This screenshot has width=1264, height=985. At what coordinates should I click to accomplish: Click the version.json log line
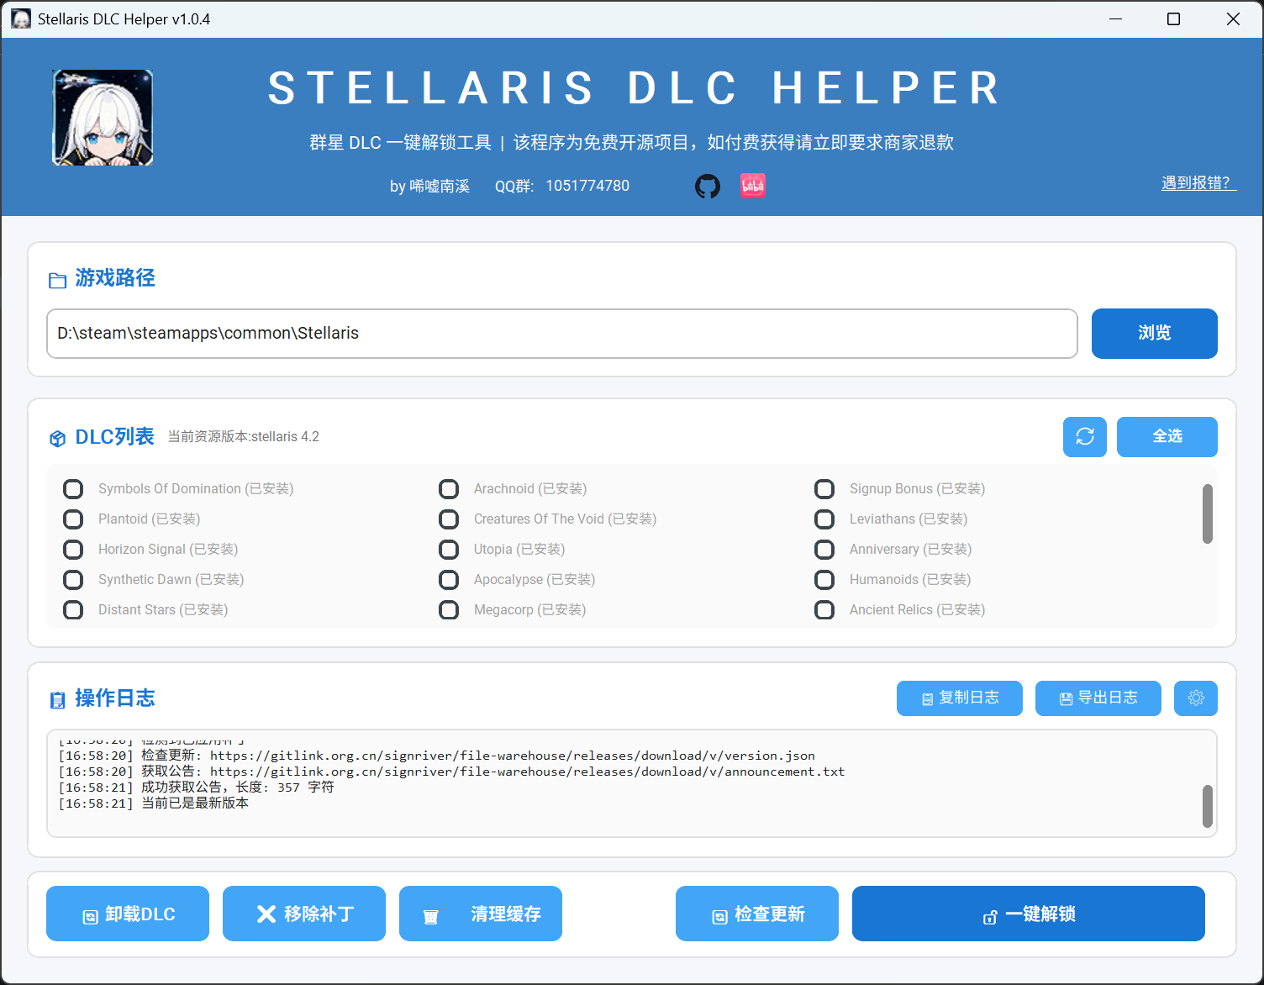point(437,756)
